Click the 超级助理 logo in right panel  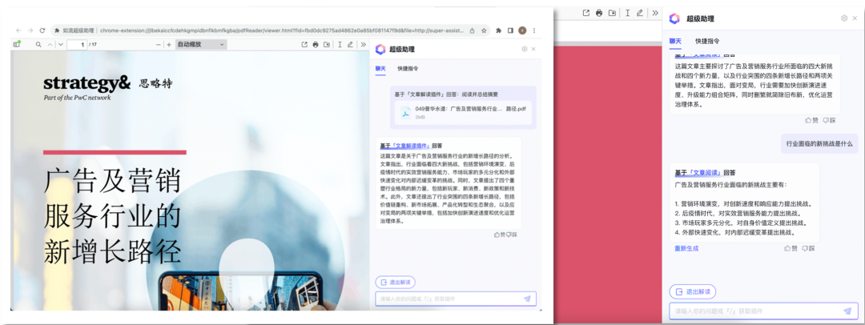674,18
